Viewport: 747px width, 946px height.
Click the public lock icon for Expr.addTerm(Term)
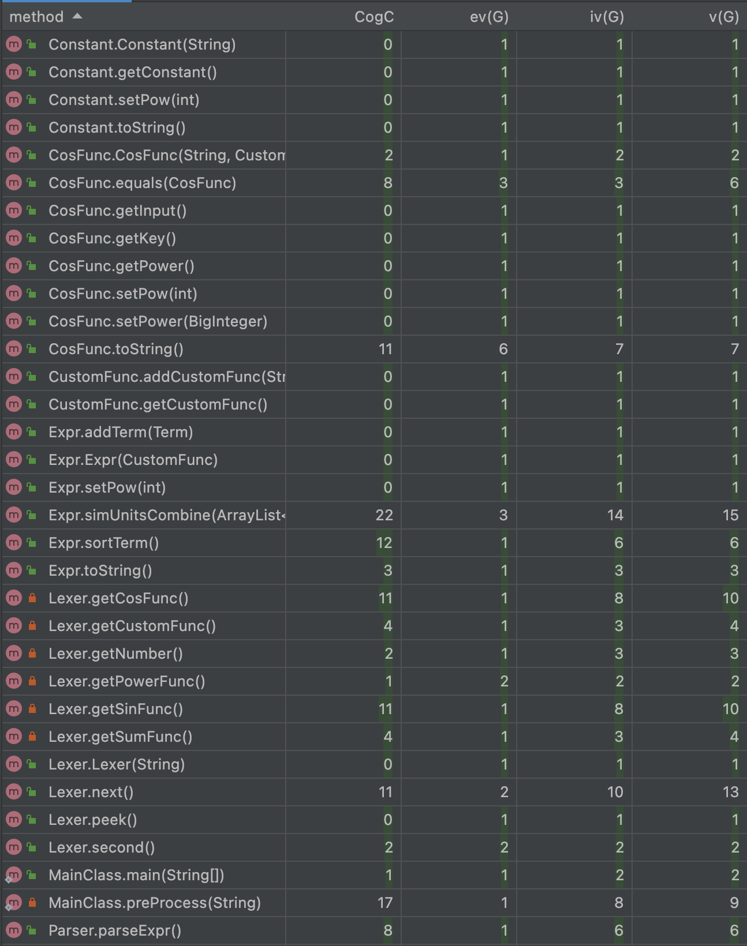click(x=32, y=432)
